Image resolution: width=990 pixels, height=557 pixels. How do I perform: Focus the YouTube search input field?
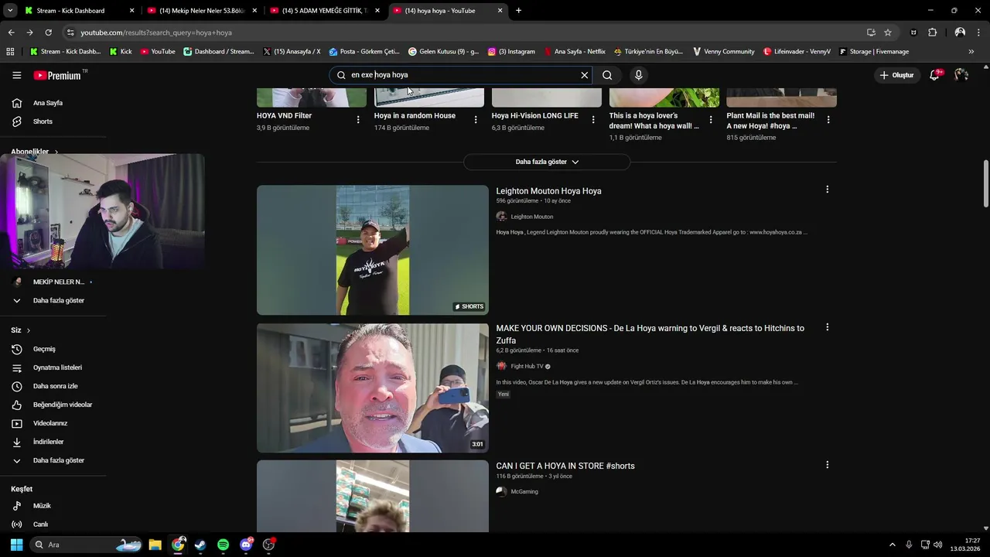coord(462,75)
